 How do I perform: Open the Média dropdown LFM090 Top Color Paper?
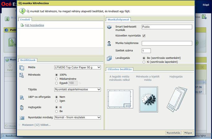click(x=78, y=67)
